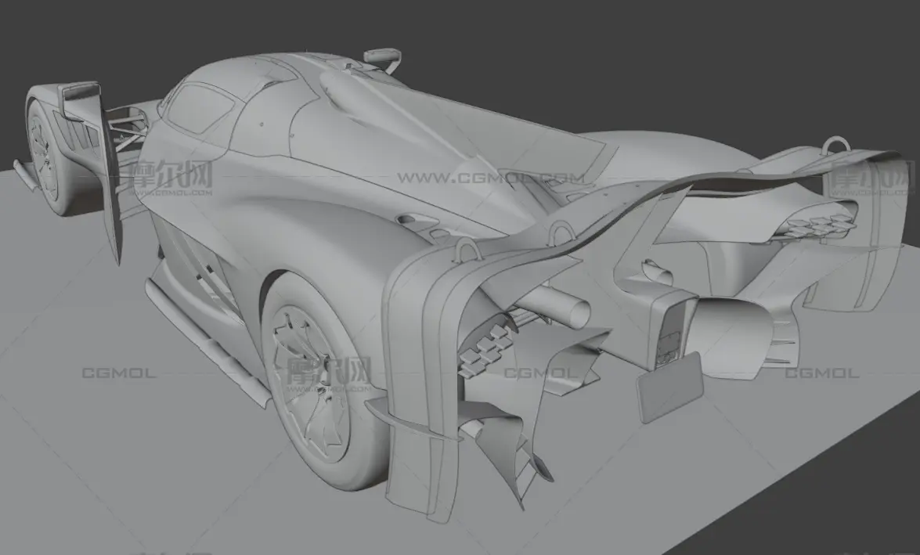The height and width of the screenshot is (555, 920).
Task: Select the tow hook loop on left rear fender
Action: click(467, 248)
